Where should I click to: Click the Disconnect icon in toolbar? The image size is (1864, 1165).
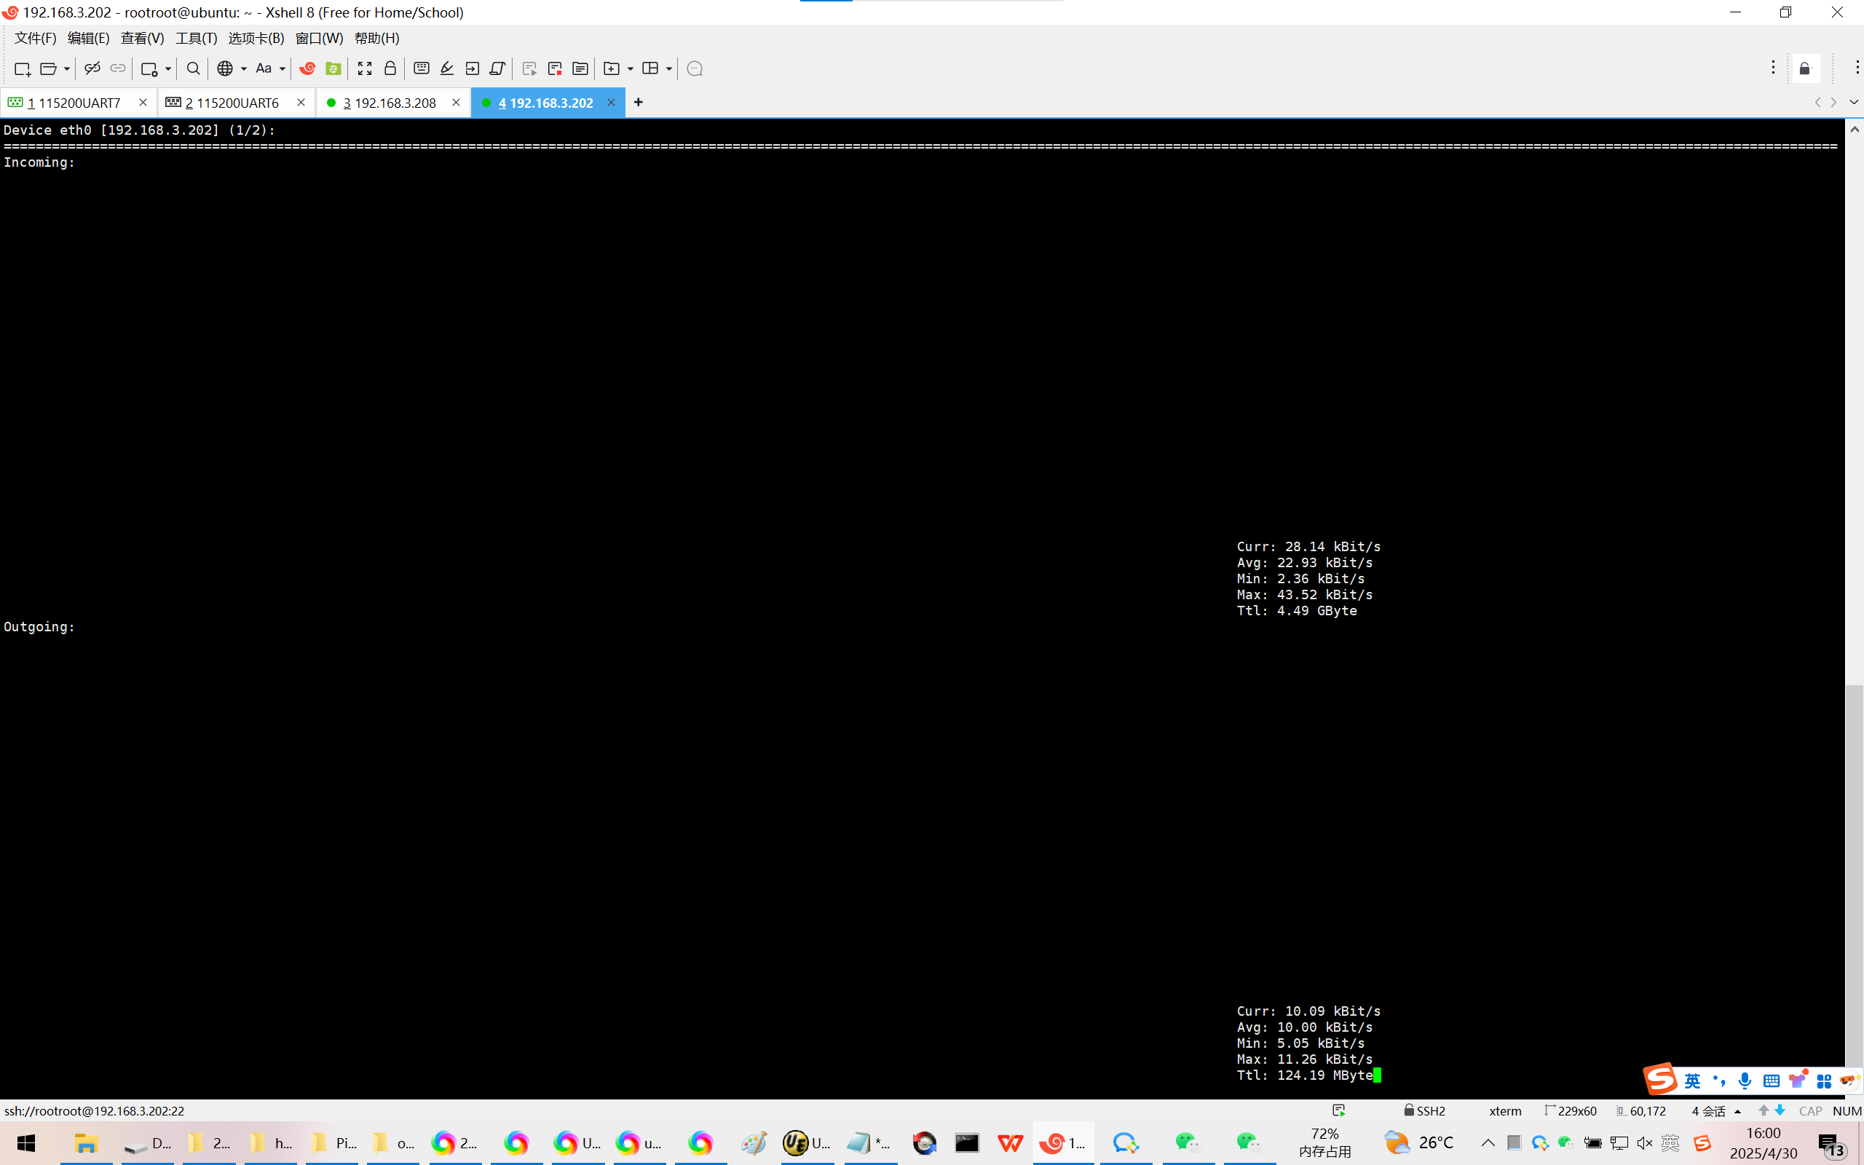[92, 68]
